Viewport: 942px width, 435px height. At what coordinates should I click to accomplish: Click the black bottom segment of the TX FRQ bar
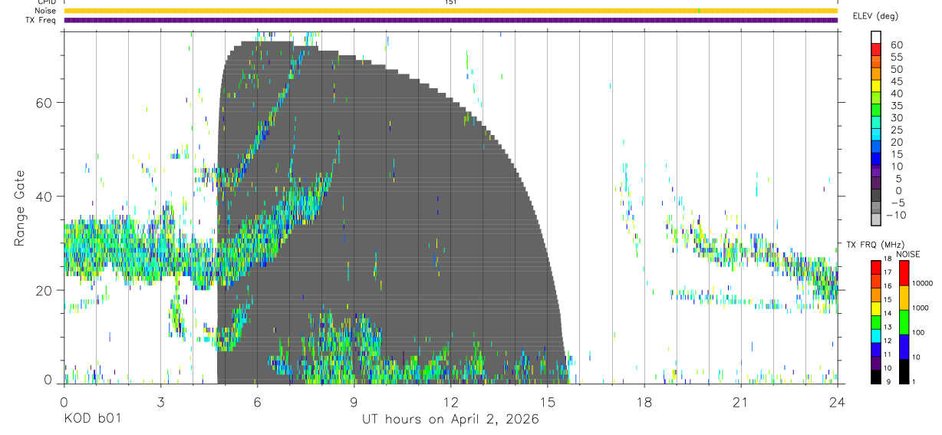(x=876, y=377)
